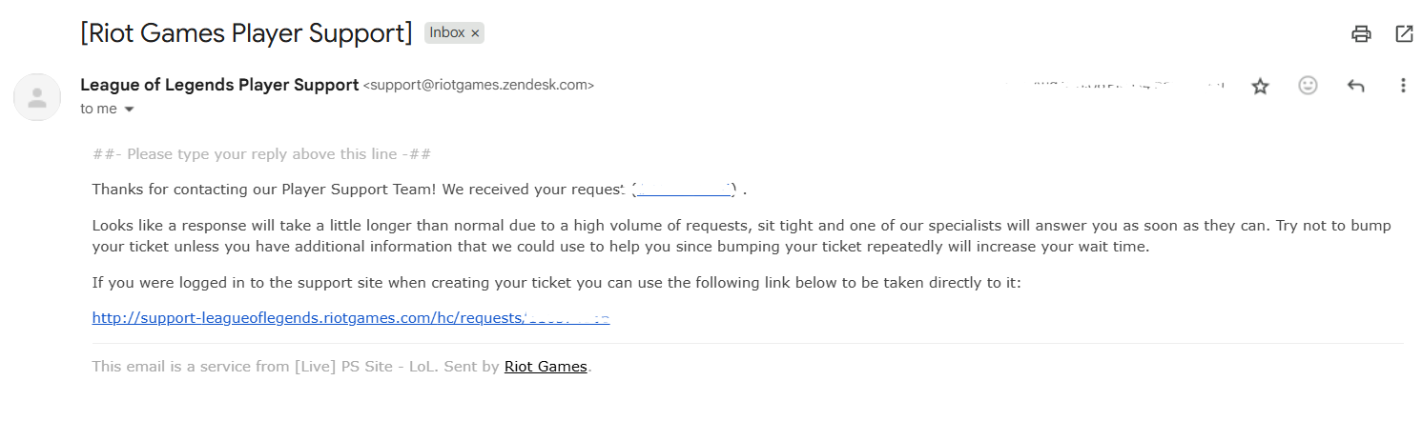Open the email in a new window

tap(1404, 34)
